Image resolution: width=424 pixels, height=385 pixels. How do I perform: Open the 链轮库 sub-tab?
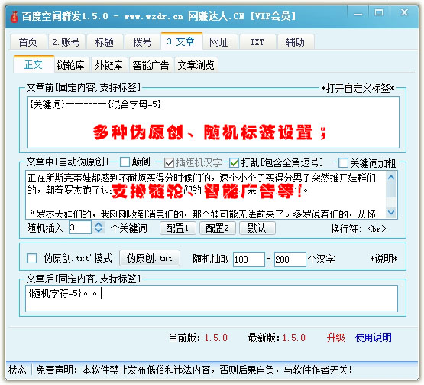point(71,65)
